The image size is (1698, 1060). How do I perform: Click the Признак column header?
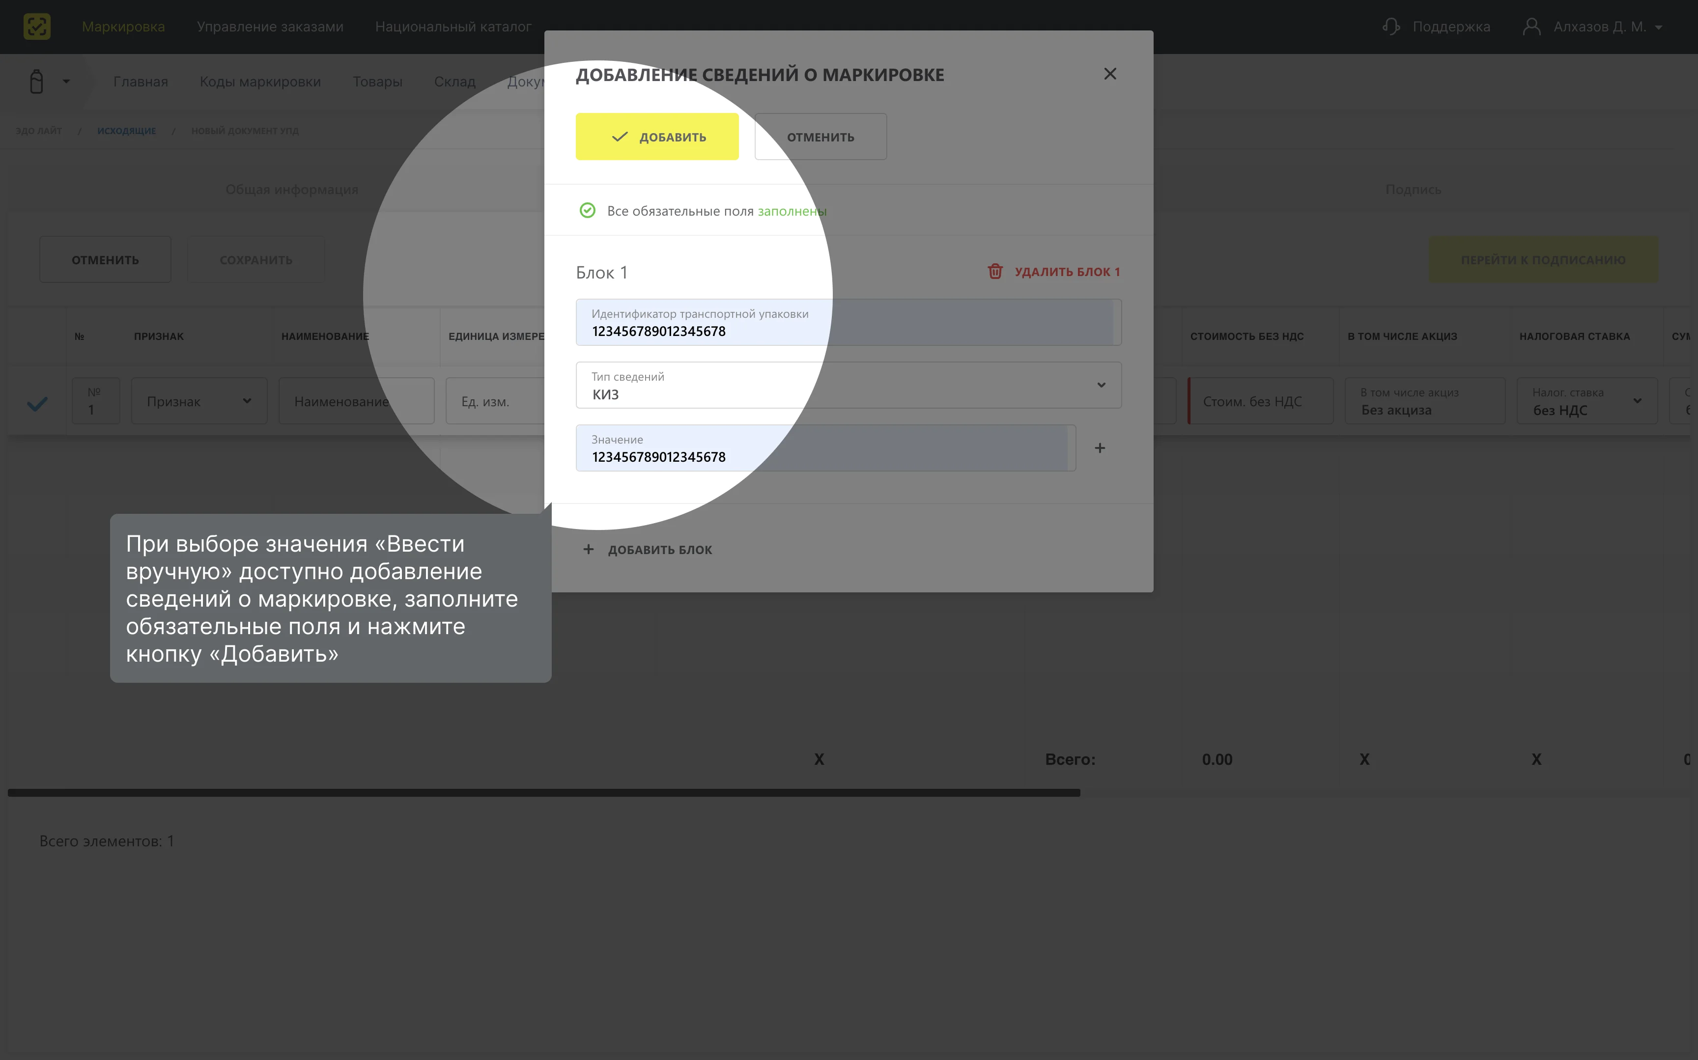pyautogui.click(x=158, y=336)
